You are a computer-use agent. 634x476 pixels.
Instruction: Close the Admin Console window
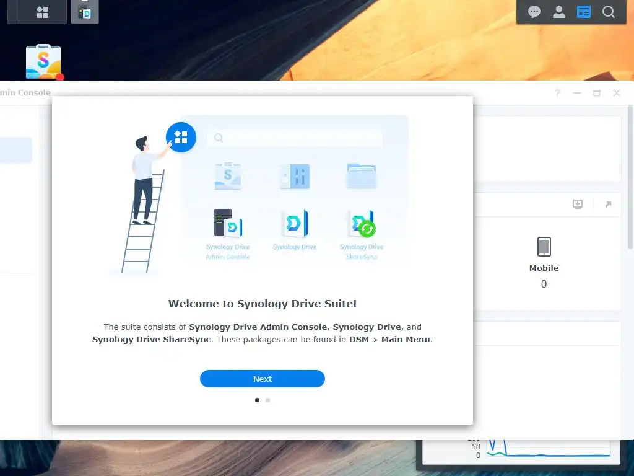click(616, 93)
